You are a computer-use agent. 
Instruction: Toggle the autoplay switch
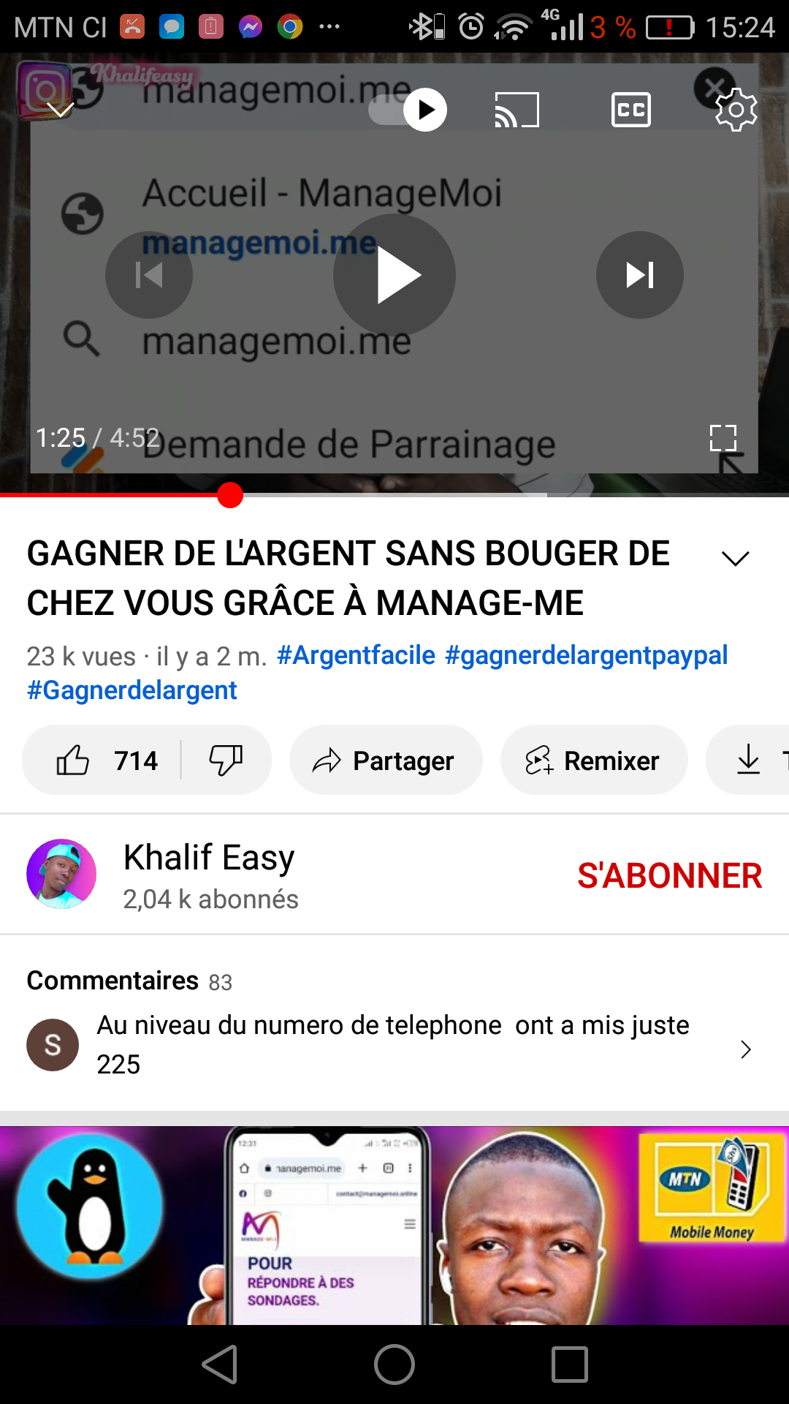click(x=408, y=110)
